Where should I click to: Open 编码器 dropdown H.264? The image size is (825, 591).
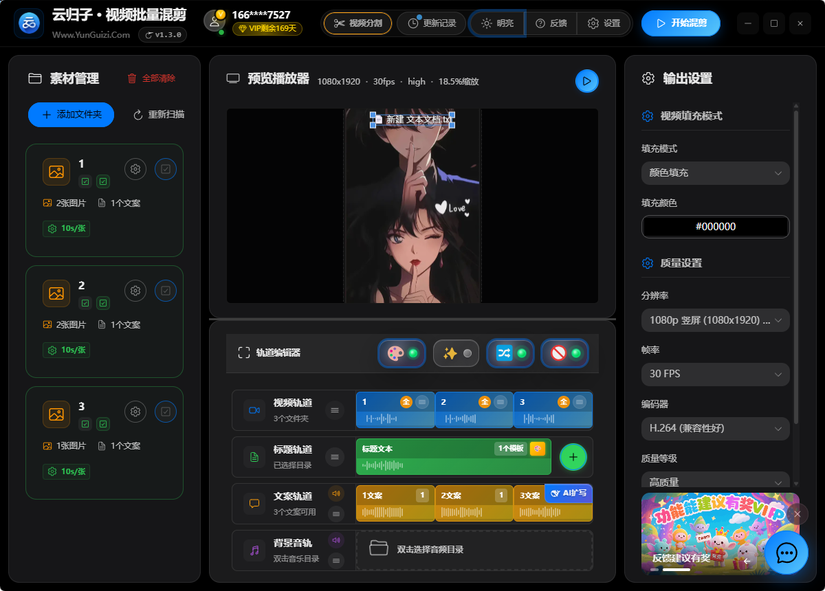point(715,428)
